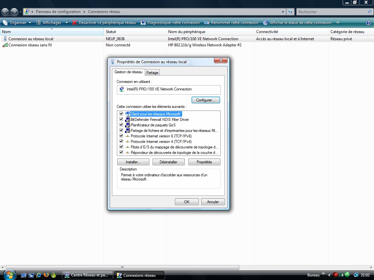Uncheck Protocole Internet version 4 (TCP/IPv4)
Screen dimensions: 374x280
click(x=121, y=141)
